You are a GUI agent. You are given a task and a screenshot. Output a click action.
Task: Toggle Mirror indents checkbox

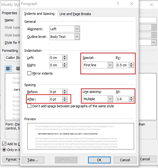(29, 73)
